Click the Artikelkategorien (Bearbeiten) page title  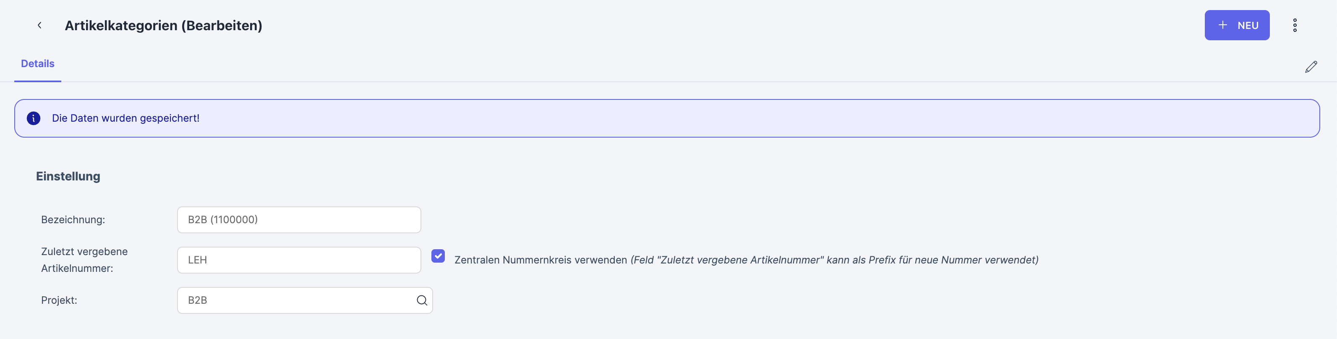click(164, 26)
